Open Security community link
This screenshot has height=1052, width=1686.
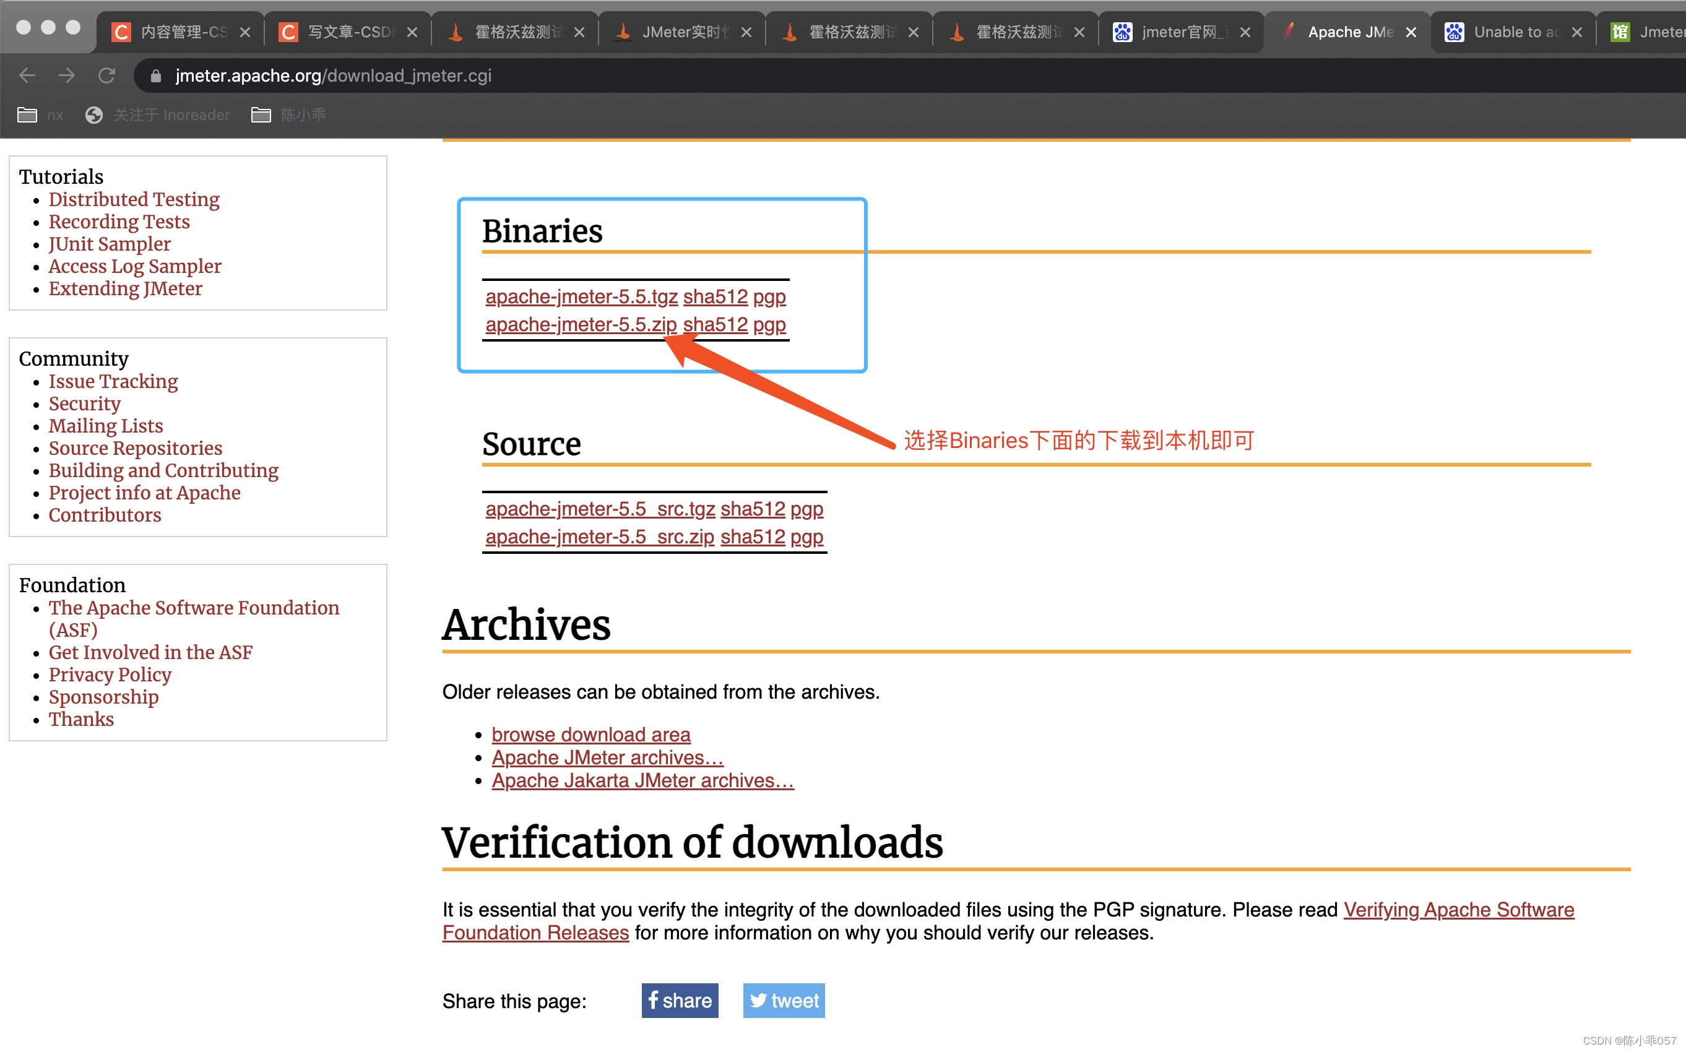click(x=85, y=403)
